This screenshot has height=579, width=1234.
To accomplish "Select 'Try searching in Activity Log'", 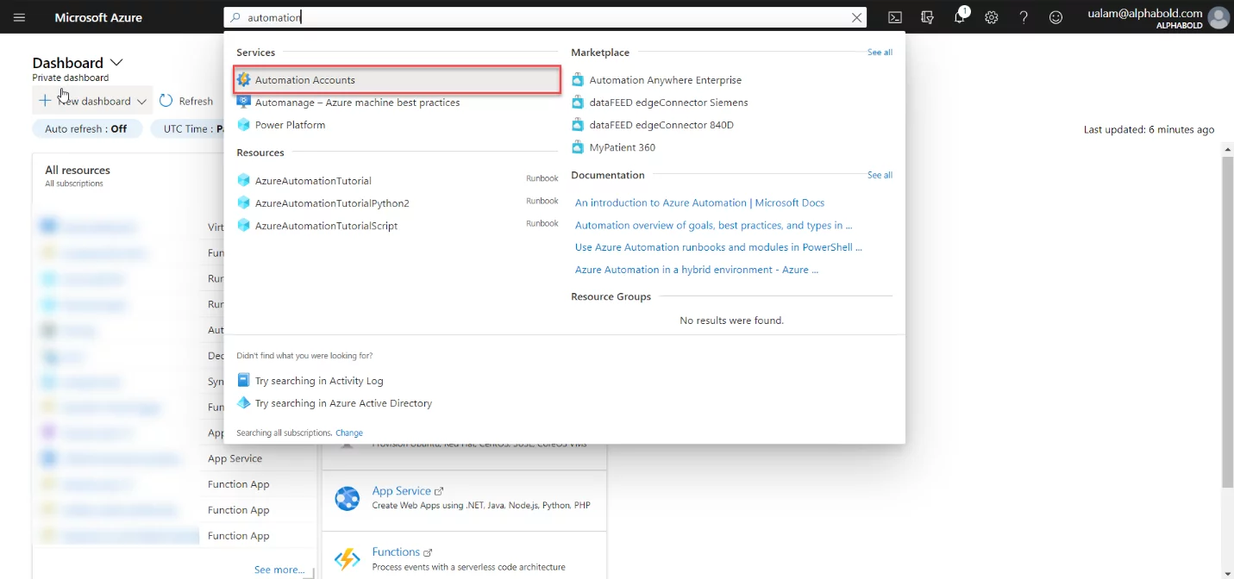I will (x=319, y=380).
